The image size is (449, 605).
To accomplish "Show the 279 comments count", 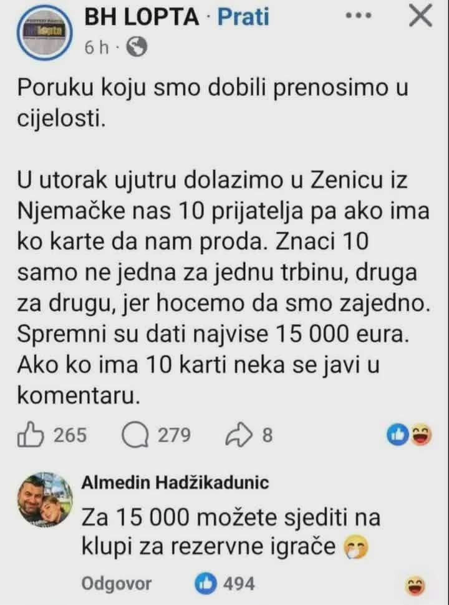I will coord(174,435).
